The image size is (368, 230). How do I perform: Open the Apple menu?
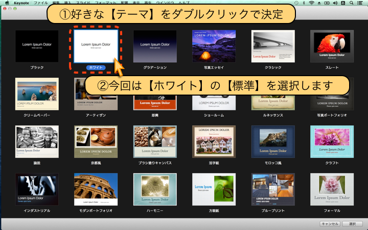click(7, 3)
